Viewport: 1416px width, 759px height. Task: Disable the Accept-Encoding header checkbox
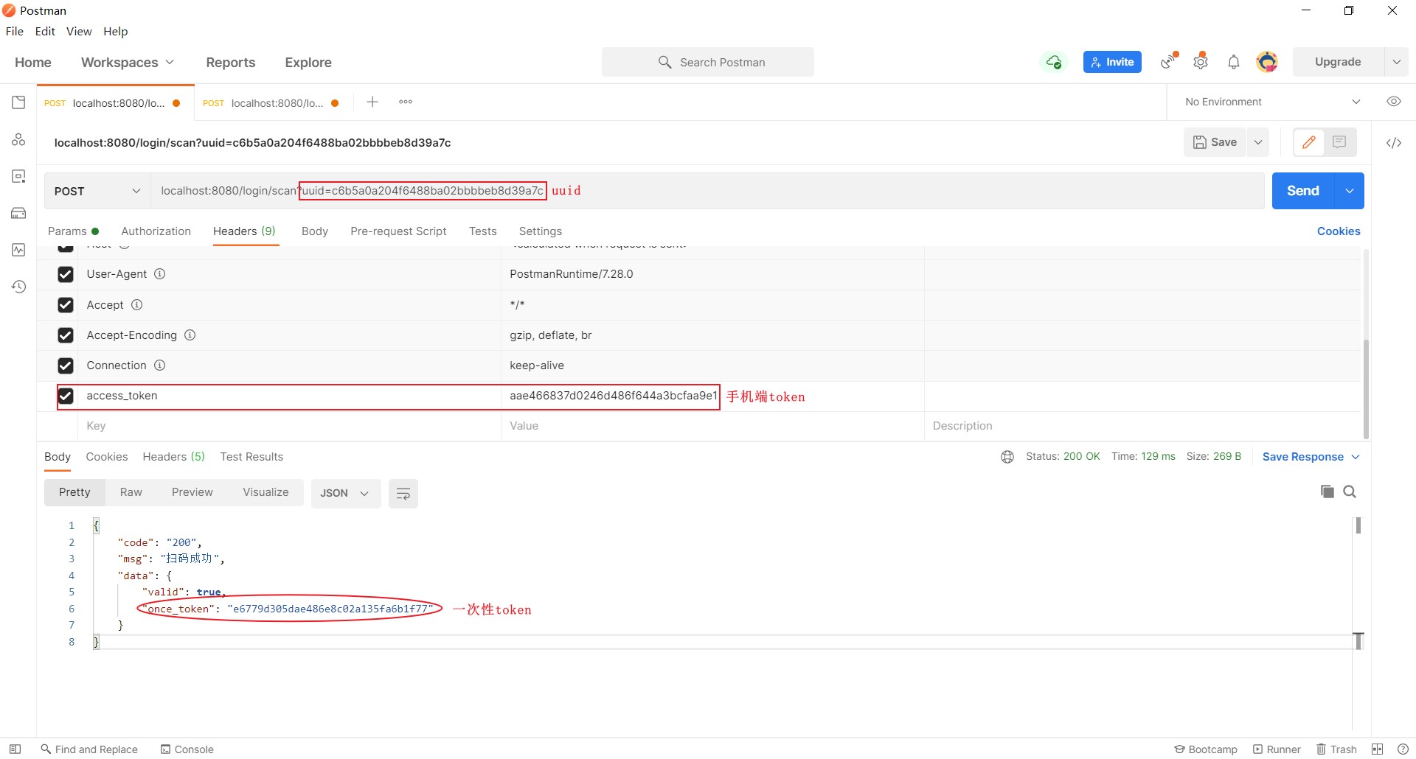66,335
